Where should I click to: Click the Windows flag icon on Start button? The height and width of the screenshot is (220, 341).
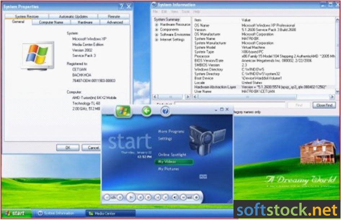click(x=8, y=213)
